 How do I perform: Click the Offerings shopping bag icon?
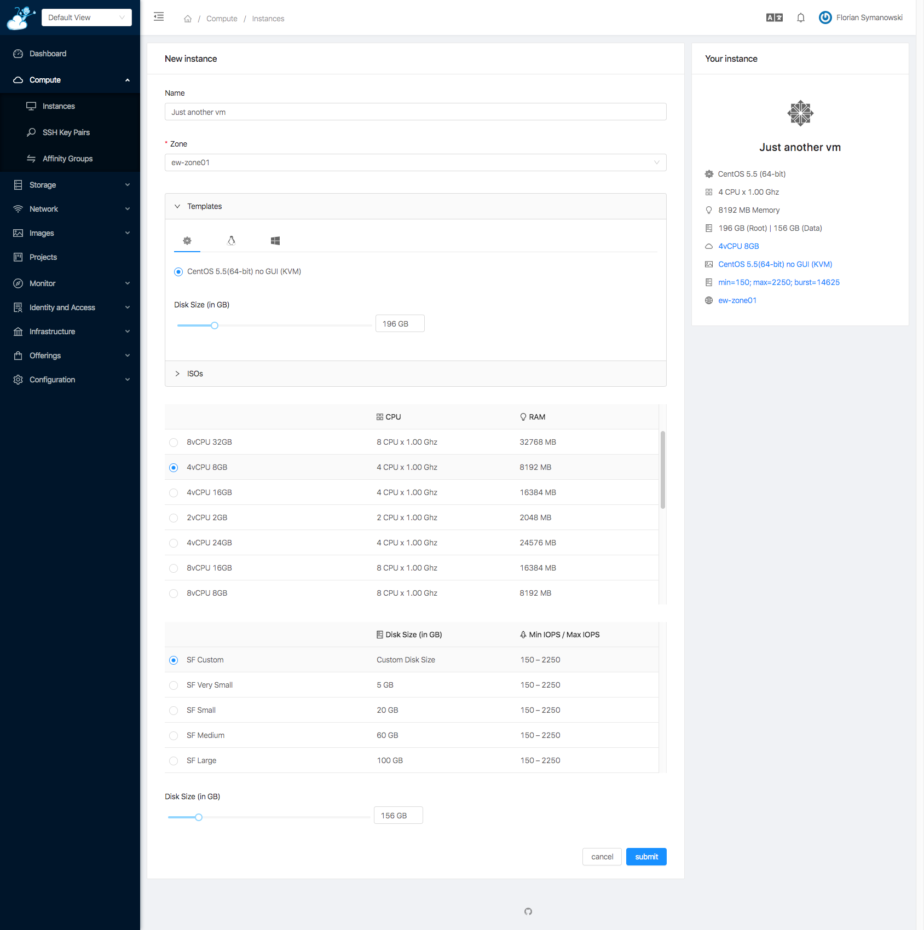pyautogui.click(x=18, y=356)
